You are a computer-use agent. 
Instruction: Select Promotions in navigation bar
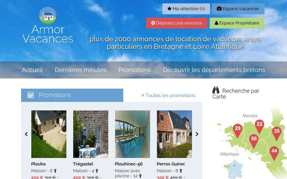click(x=135, y=70)
